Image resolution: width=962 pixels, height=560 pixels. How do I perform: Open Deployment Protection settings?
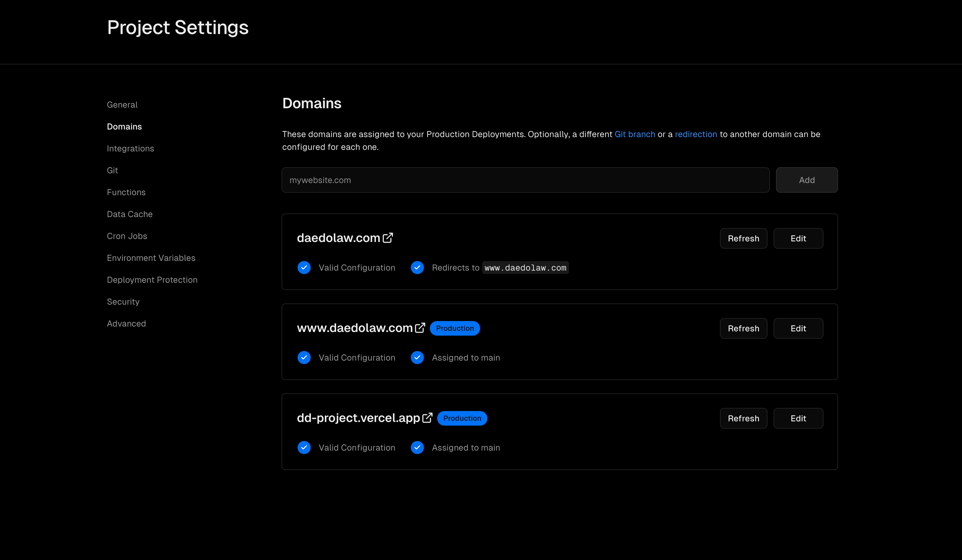[x=152, y=280]
